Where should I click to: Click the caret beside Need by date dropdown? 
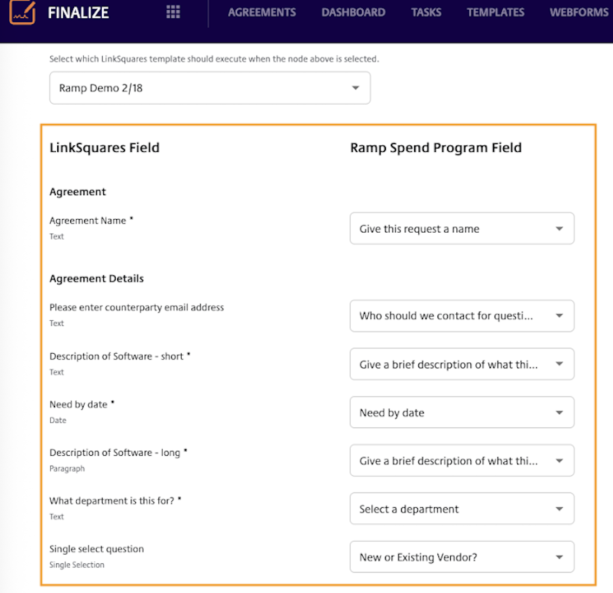click(x=559, y=413)
